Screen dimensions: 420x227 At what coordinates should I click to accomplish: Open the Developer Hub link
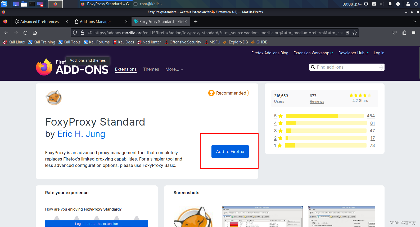(353, 53)
